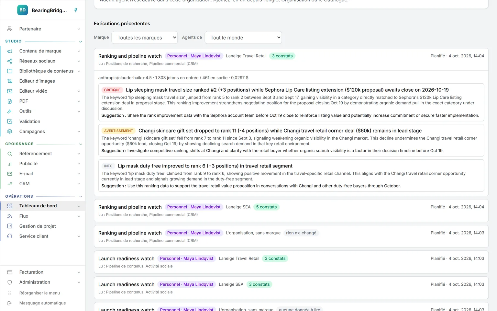Screen dimensions: 497x311
Task: Expand the Laneige Travel Retail Launch readiness watch run
Action: [291, 262]
